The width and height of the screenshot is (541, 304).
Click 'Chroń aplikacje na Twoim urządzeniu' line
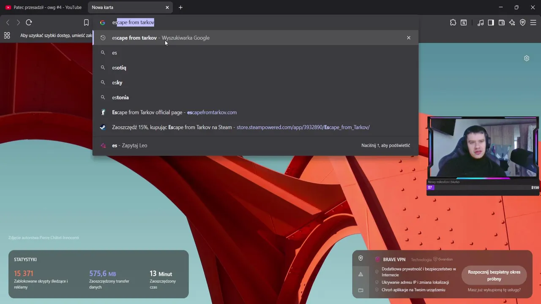click(x=413, y=290)
